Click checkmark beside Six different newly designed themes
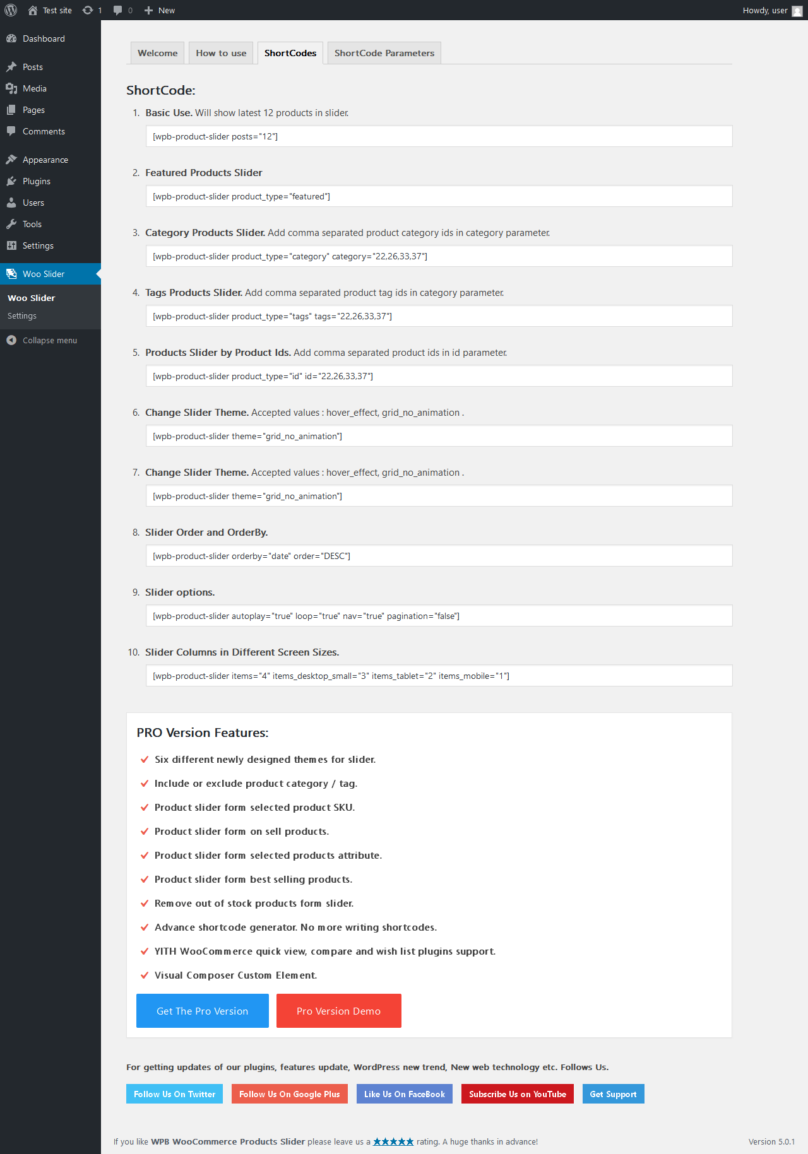 pyautogui.click(x=145, y=760)
